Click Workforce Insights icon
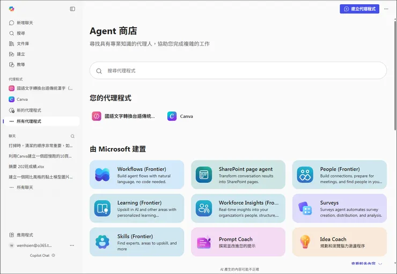Image resolution: width=397 pixels, height=274 pixels. (204, 208)
